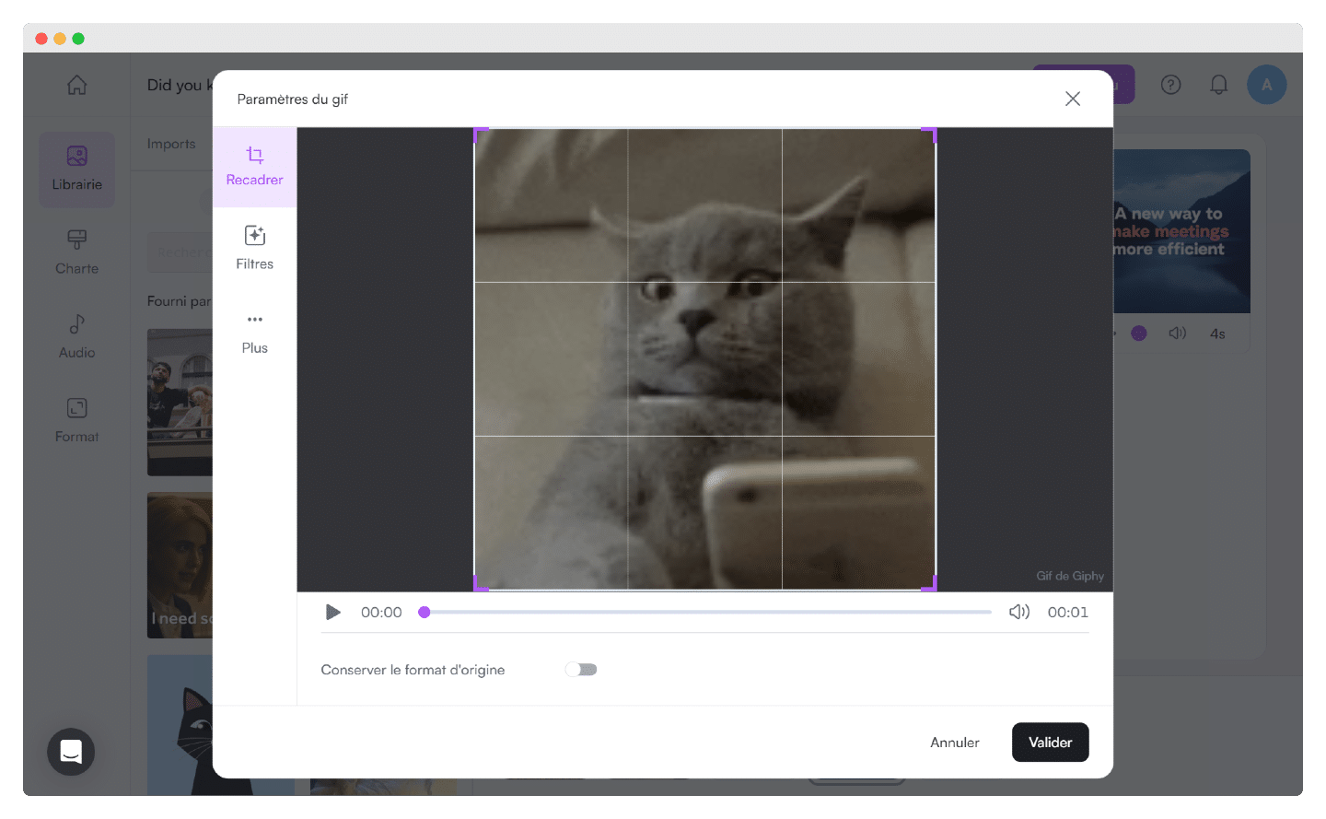Click the macOS green zoom button
This screenshot has width=1326, height=819.
click(x=78, y=39)
